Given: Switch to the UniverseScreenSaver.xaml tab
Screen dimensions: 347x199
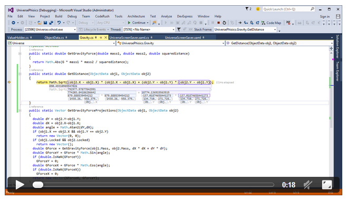Looking at the screenshot, I should click(183, 37).
